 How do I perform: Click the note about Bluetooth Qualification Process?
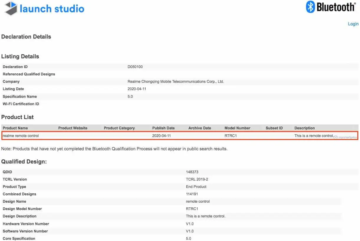(x=114, y=149)
